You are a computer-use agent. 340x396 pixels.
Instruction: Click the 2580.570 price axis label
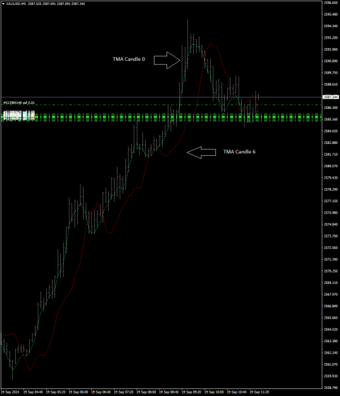[331, 166]
